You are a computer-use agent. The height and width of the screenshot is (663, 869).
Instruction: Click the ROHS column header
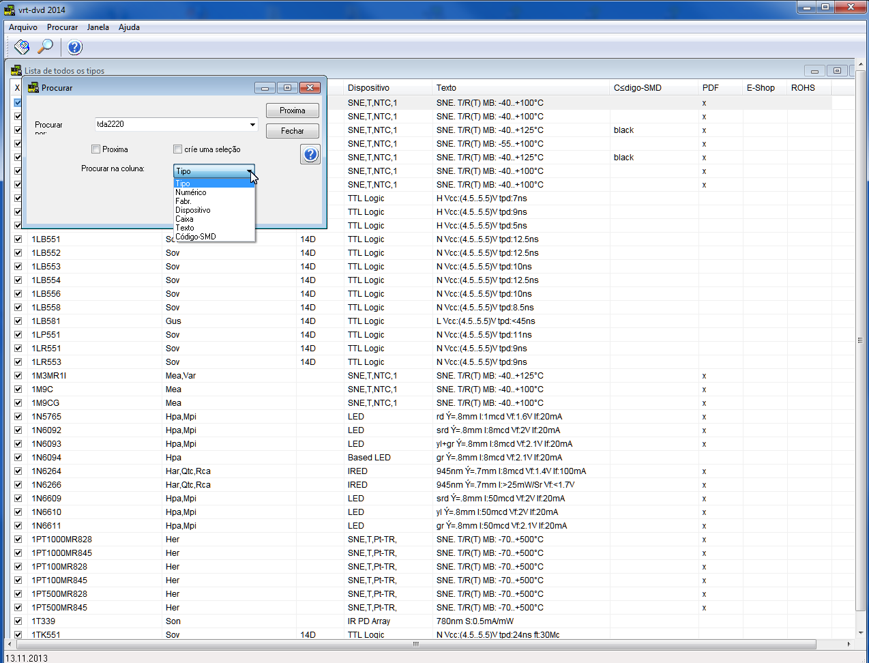809,88
